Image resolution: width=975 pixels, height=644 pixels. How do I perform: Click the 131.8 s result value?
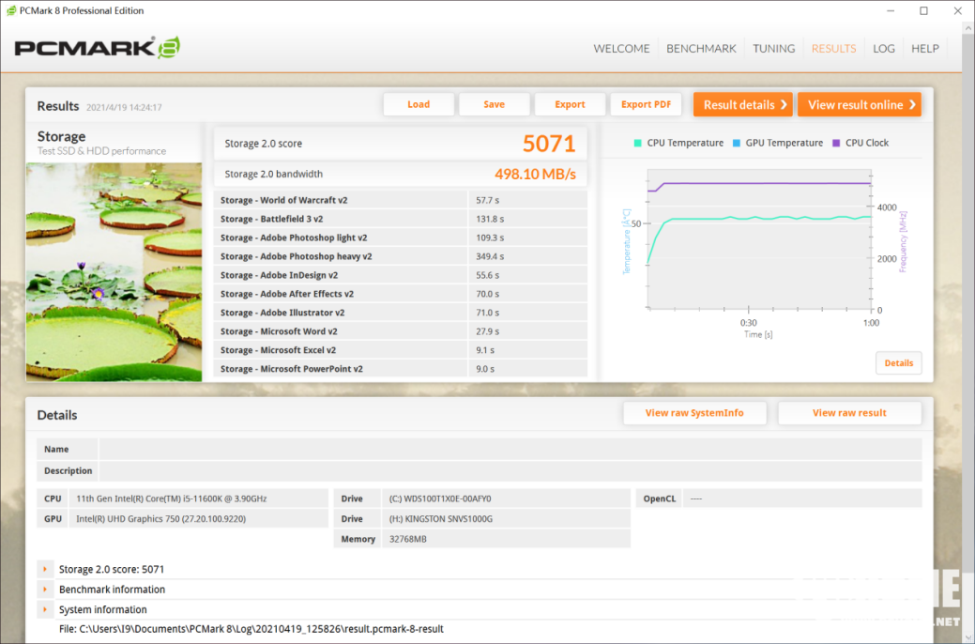(490, 219)
